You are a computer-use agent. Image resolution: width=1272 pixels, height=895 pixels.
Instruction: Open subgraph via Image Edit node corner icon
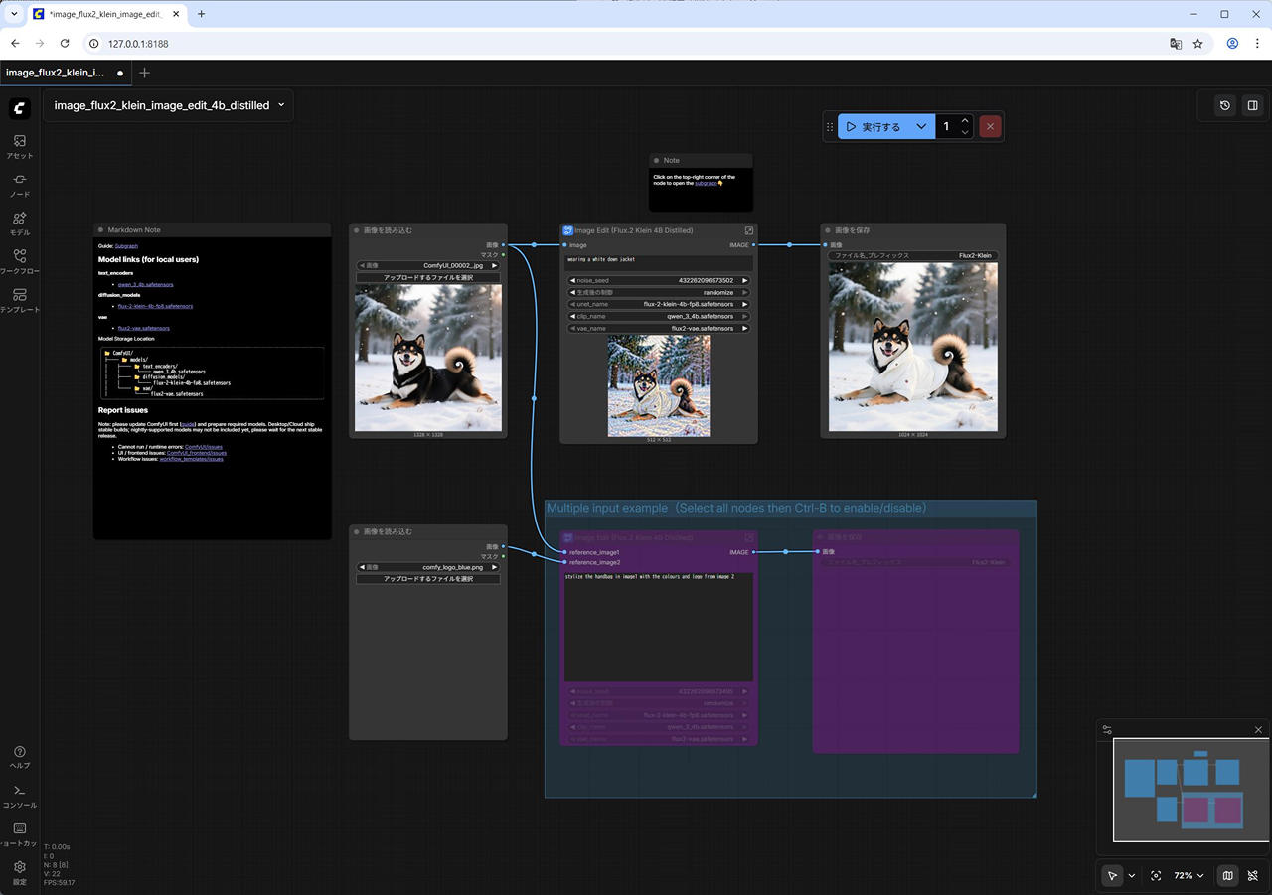point(749,230)
